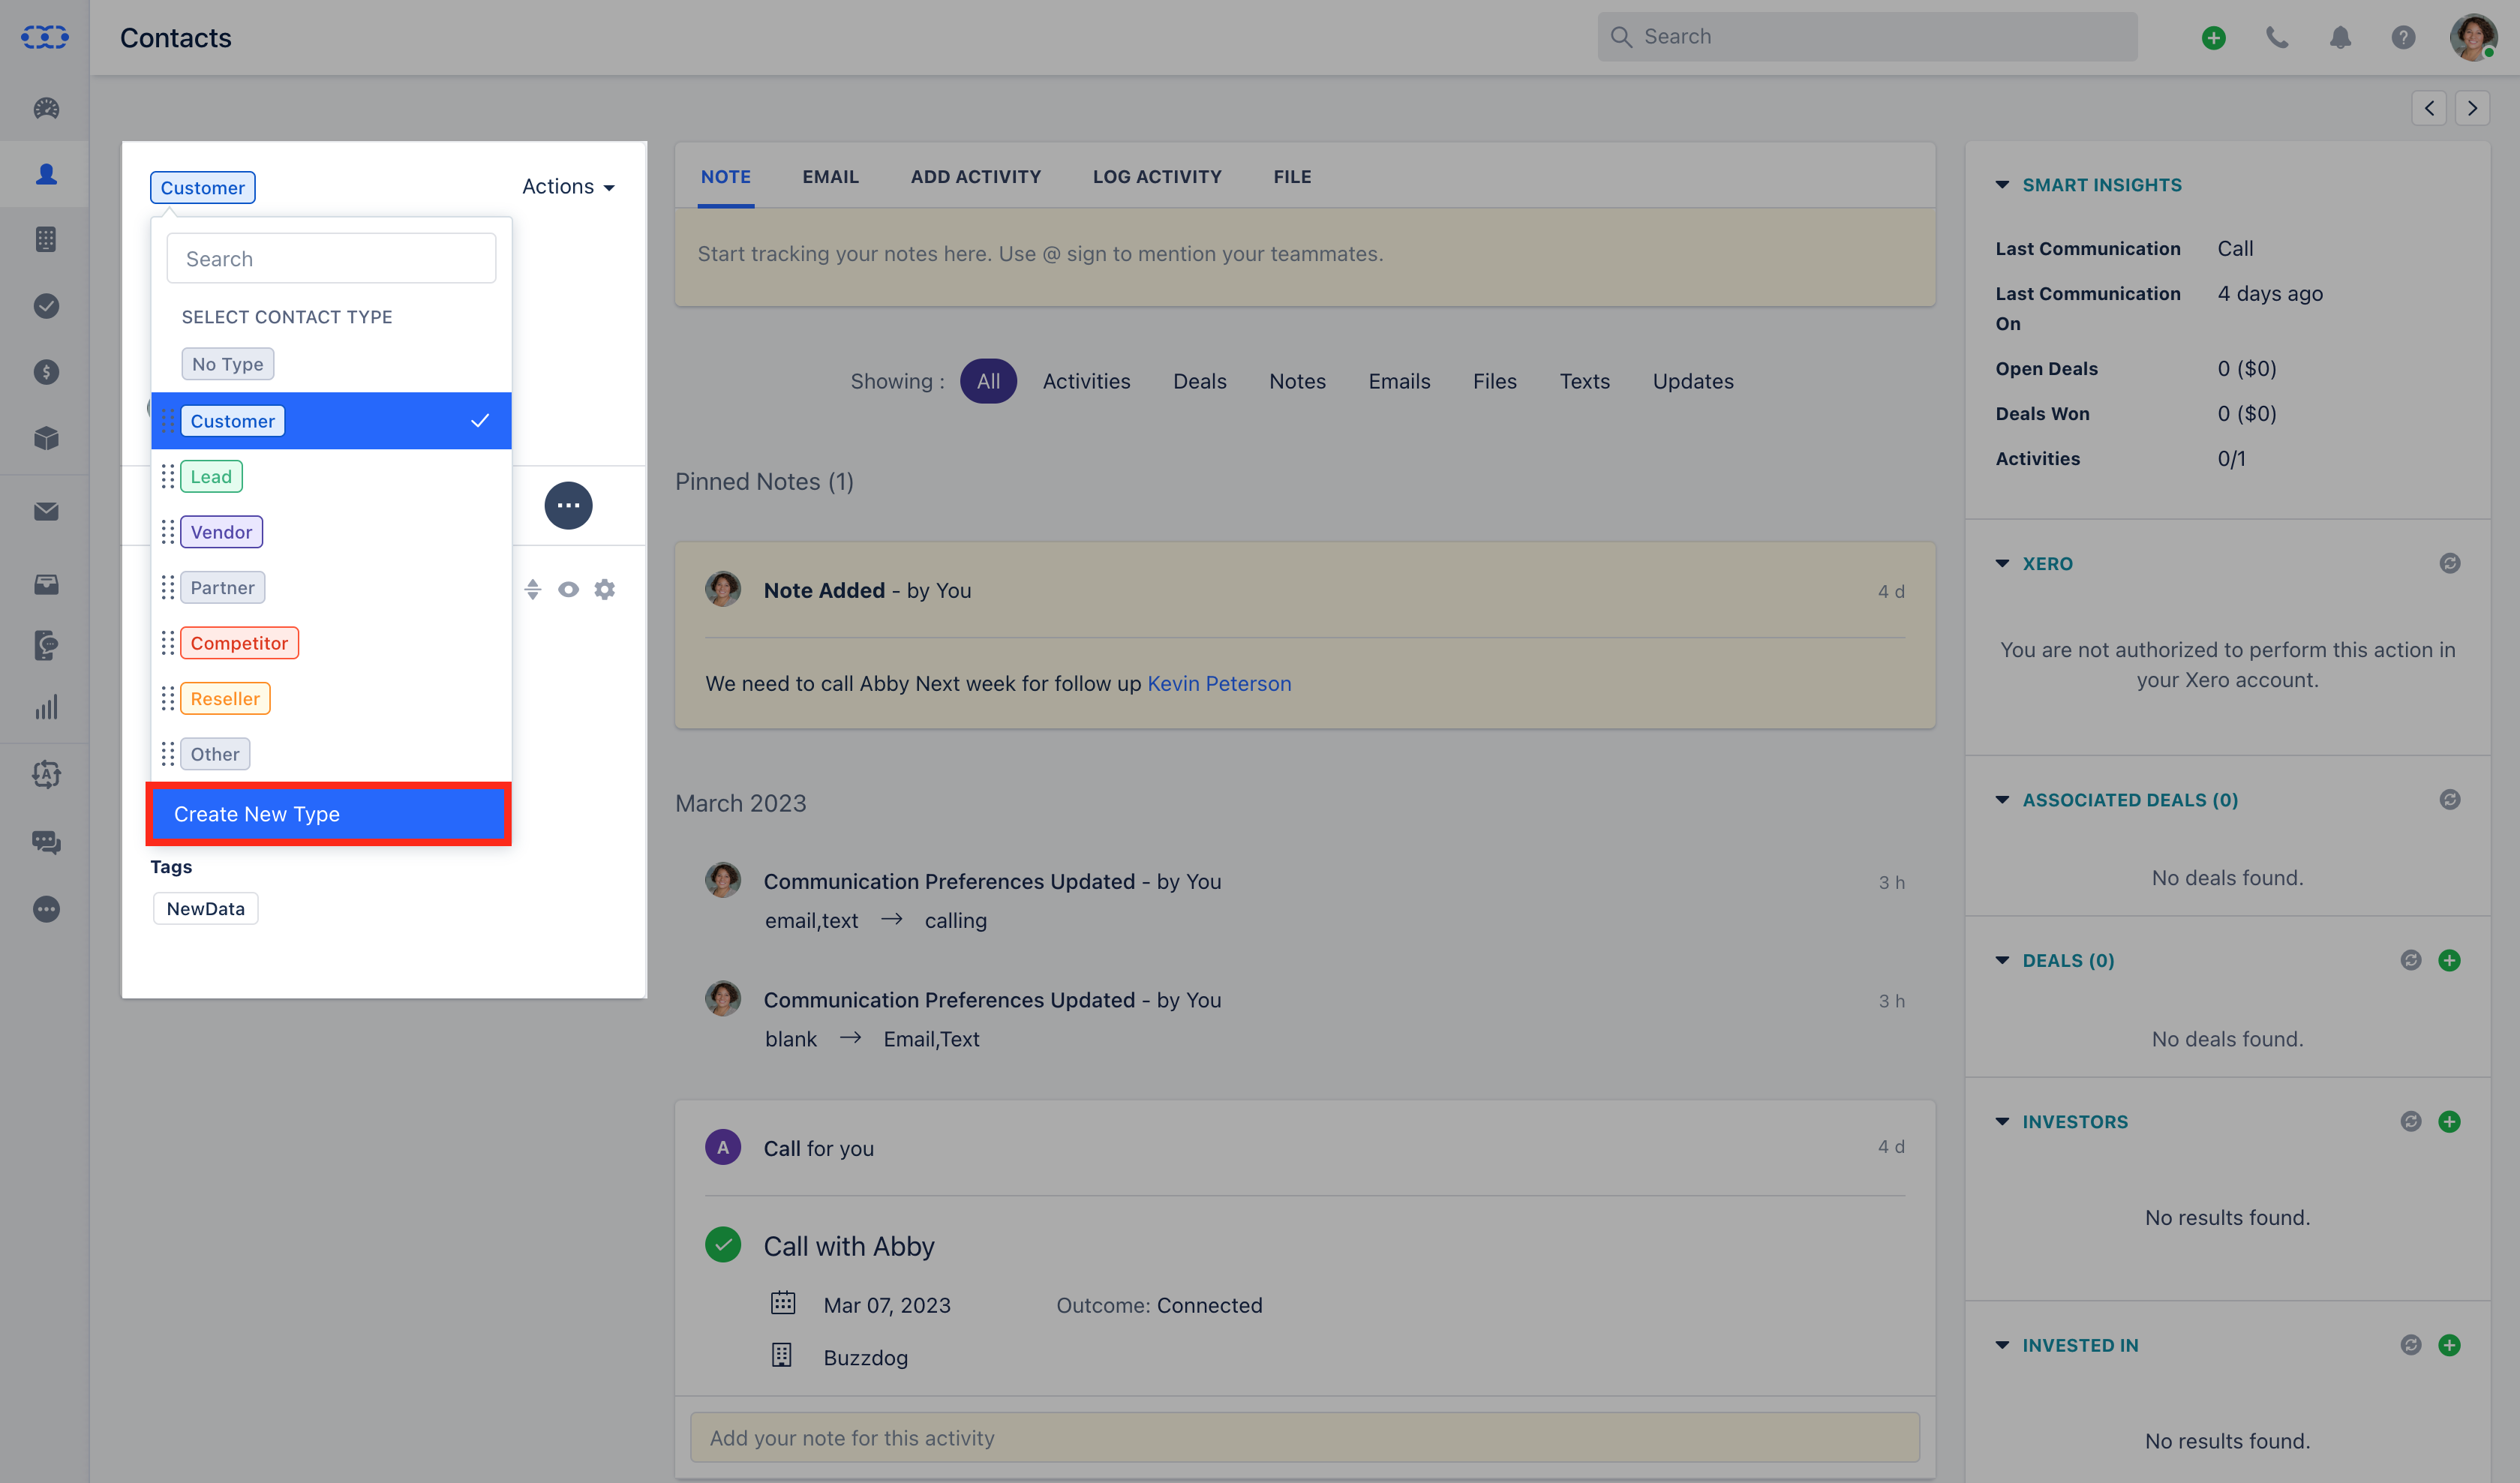Image resolution: width=2520 pixels, height=1483 pixels.
Task: Refresh the Invested In section
Action: (2411, 1346)
